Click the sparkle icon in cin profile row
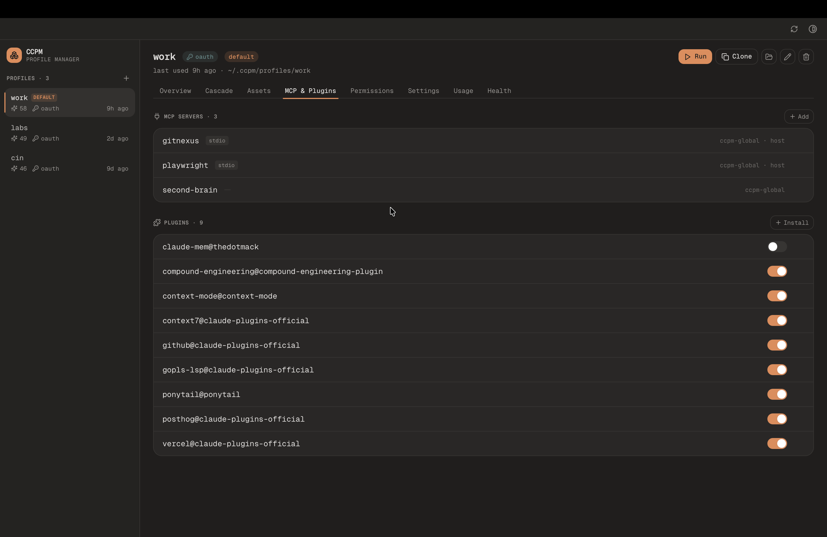This screenshot has width=827, height=537. click(x=14, y=168)
